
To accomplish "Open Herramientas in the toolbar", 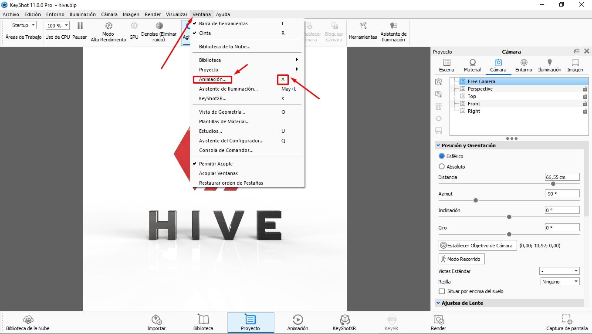I will (363, 30).
